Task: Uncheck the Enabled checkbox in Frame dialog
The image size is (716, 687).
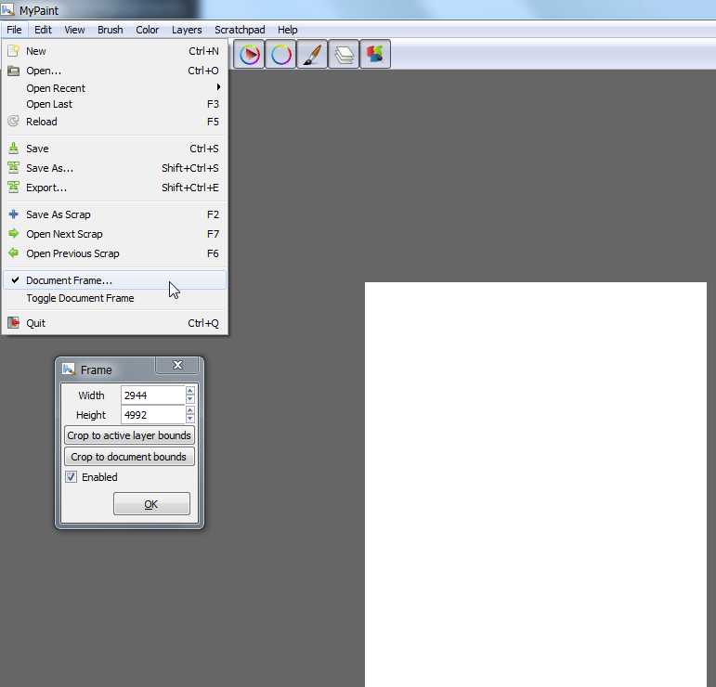Action: click(71, 477)
